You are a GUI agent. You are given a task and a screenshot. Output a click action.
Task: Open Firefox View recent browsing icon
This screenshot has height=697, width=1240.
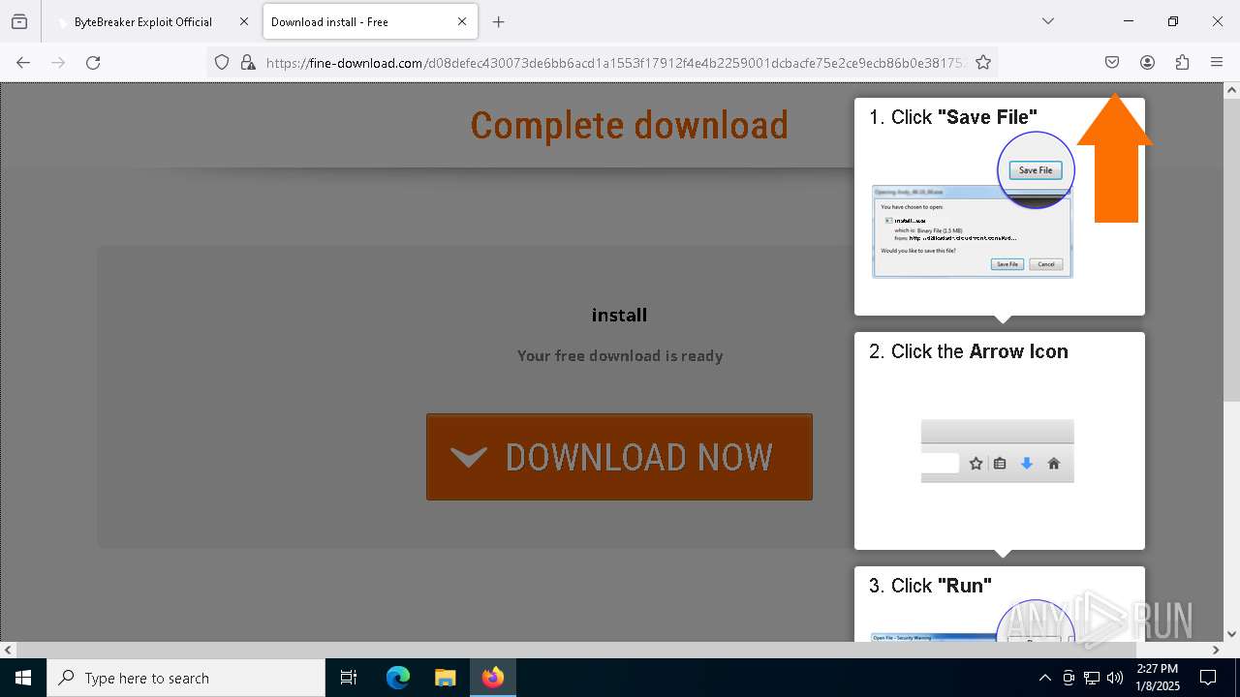click(19, 21)
